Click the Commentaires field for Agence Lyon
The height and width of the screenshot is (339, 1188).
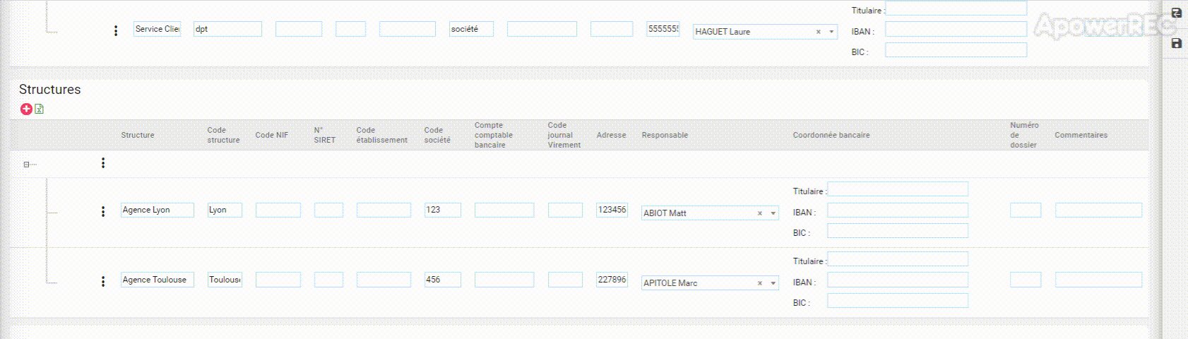pyautogui.click(x=1098, y=210)
